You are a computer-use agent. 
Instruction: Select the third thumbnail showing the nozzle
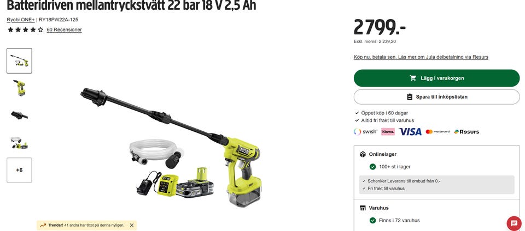(x=20, y=115)
